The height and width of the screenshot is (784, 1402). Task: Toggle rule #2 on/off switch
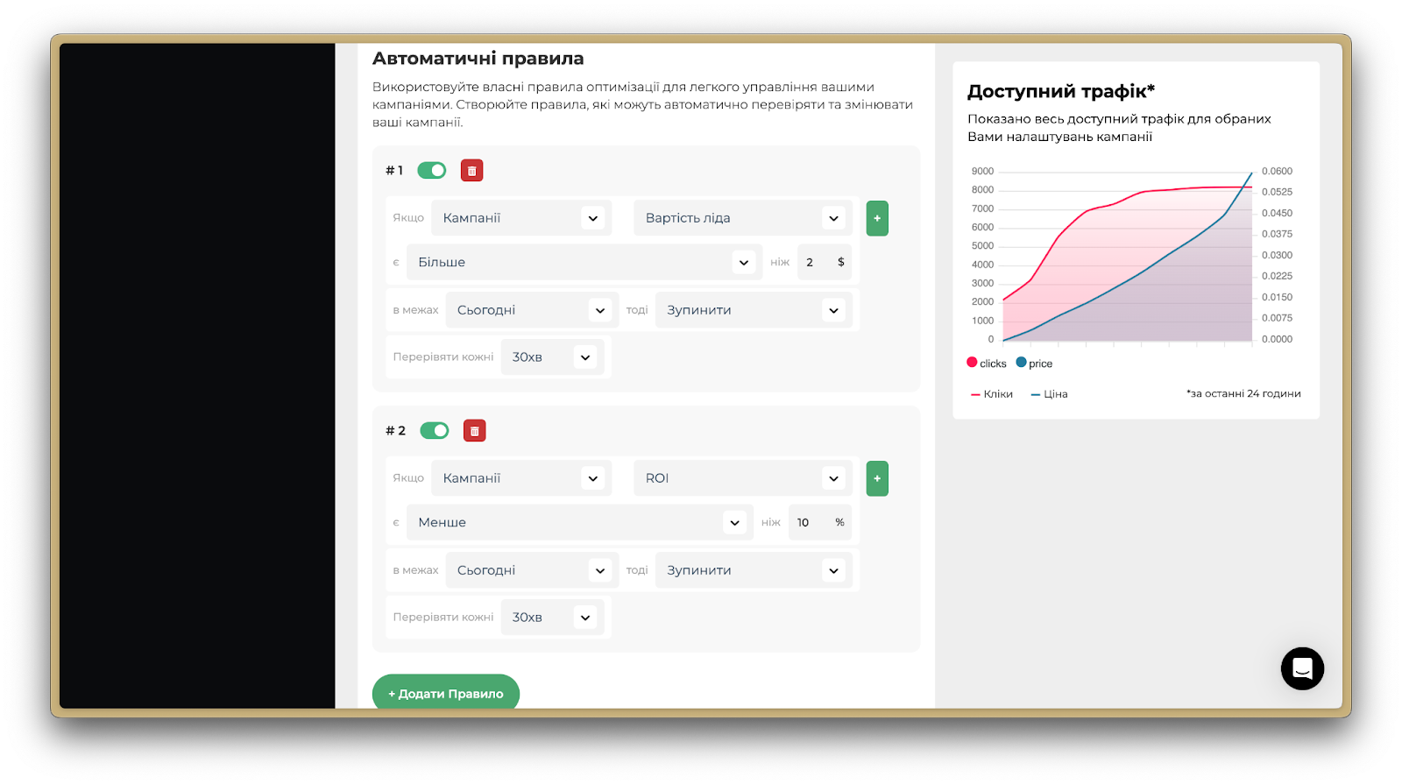tap(434, 430)
